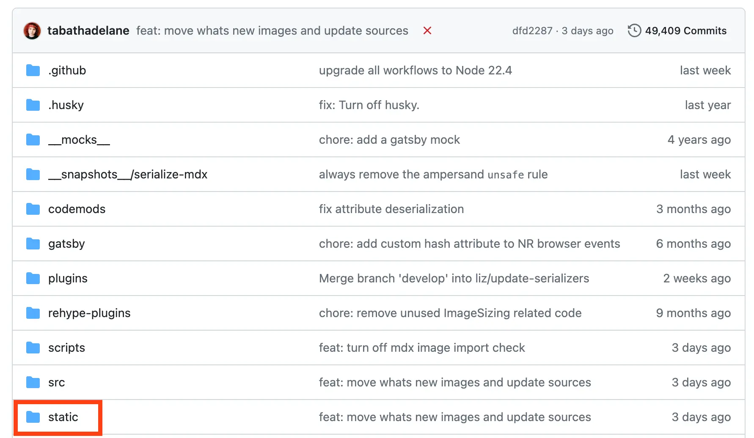
Task: Click the scripts folder icon
Action: pyautogui.click(x=33, y=348)
